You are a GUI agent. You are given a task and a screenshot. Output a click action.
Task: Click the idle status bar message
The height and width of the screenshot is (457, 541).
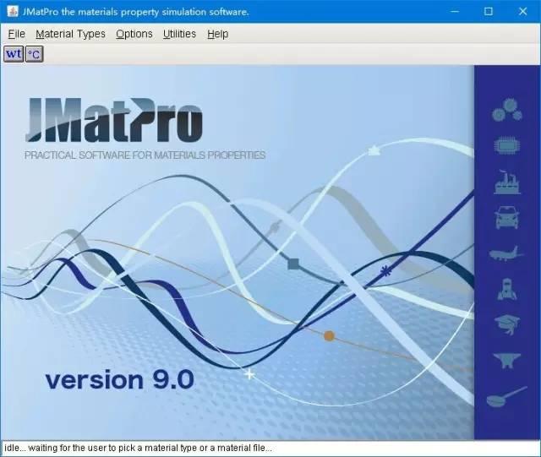(x=138, y=448)
